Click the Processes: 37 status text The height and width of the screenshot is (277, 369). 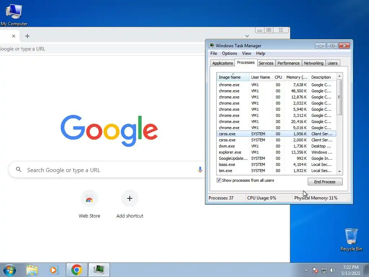click(221, 198)
